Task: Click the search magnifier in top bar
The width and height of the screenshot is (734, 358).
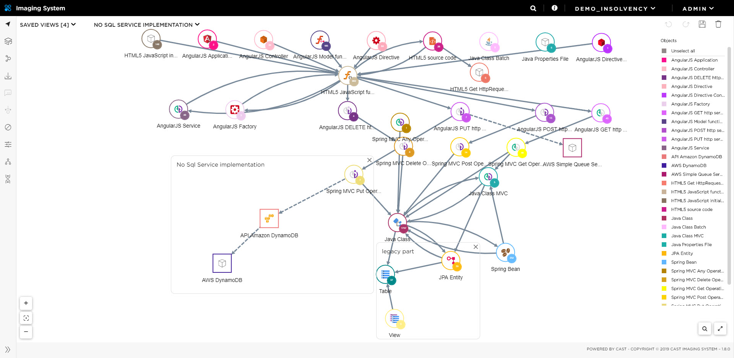Action: [x=533, y=8]
